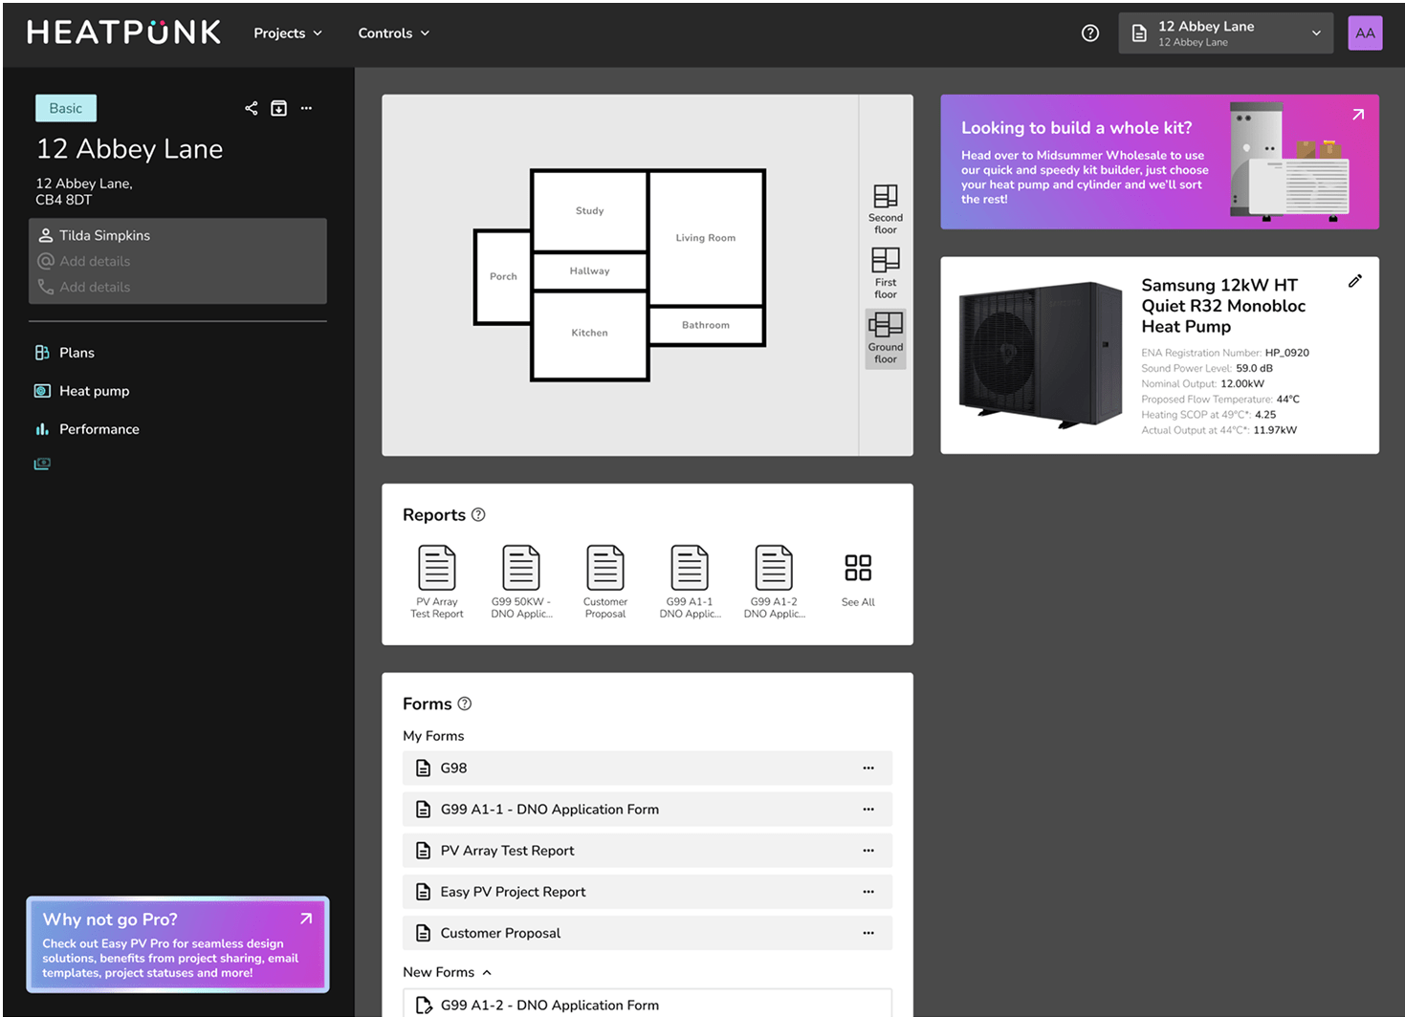Click the Basic plan badge
This screenshot has height=1017, width=1405.
coord(66,108)
